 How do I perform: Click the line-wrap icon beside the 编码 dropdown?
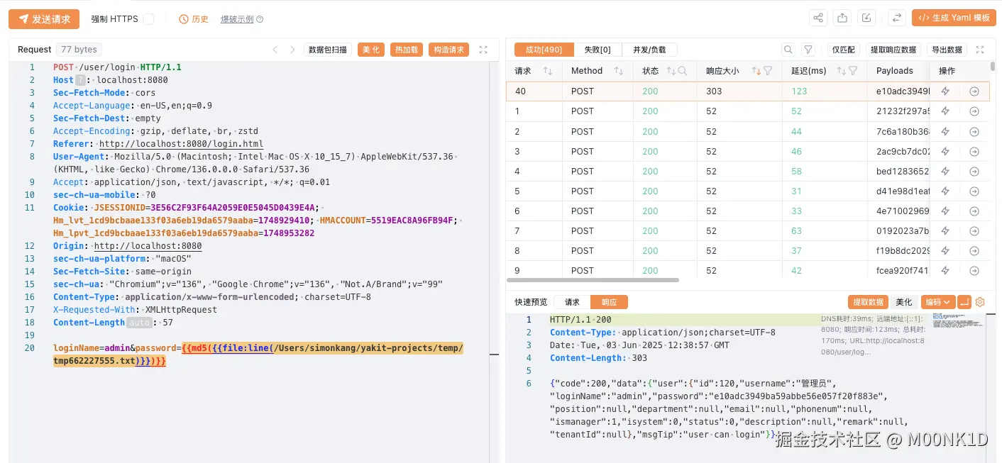point(964,302)
